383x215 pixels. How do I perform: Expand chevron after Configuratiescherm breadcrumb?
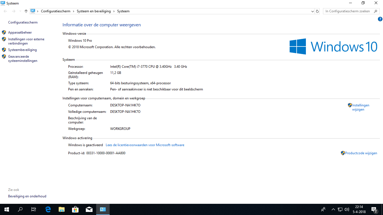click(x=73, y=11)
